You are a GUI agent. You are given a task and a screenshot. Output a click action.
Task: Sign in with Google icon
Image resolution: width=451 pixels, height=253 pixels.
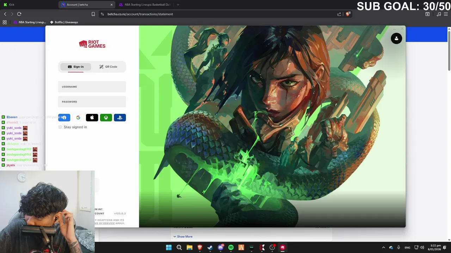point(78,118)
